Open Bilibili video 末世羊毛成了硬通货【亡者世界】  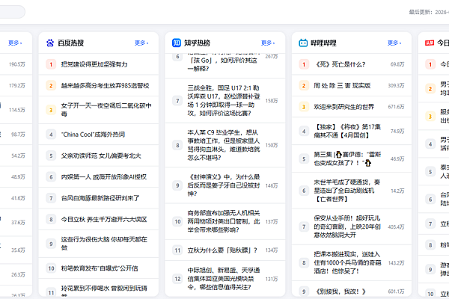pos(347,191)
